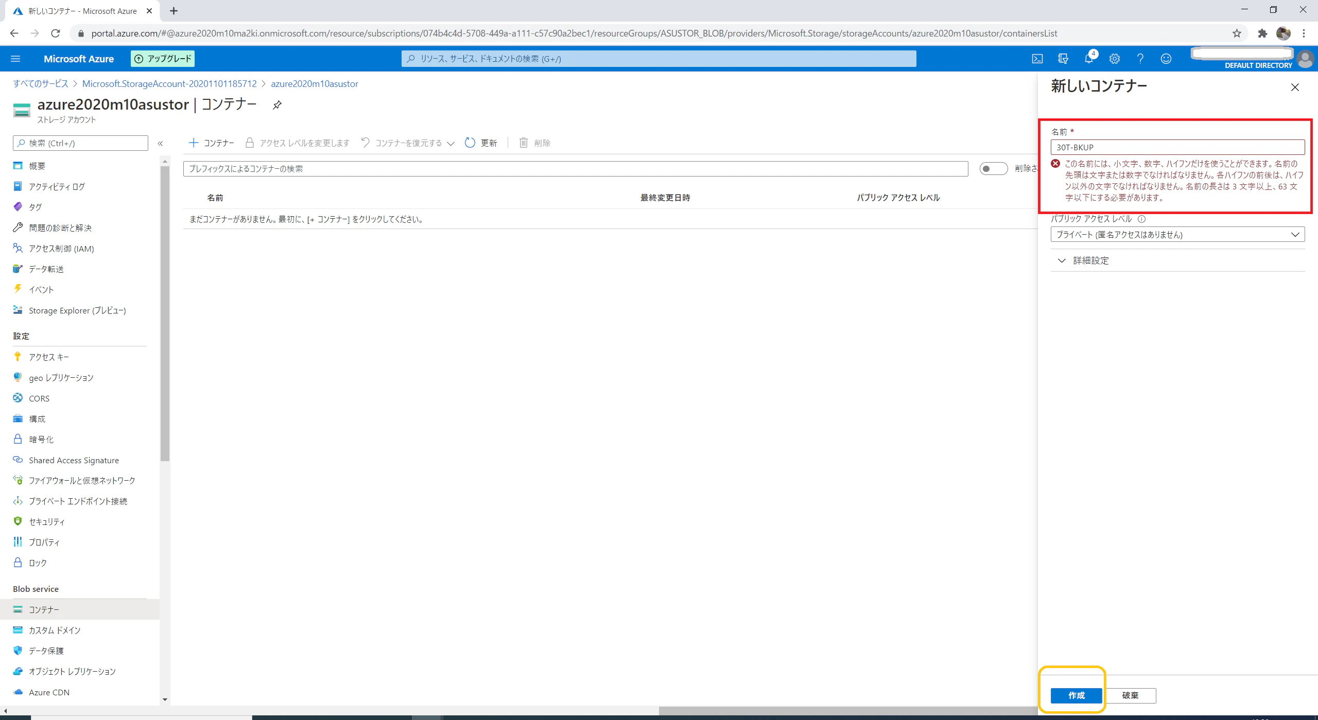
Task: Click the greyed-out 削除 delete toolbar button
Action: tap(534, 143)
